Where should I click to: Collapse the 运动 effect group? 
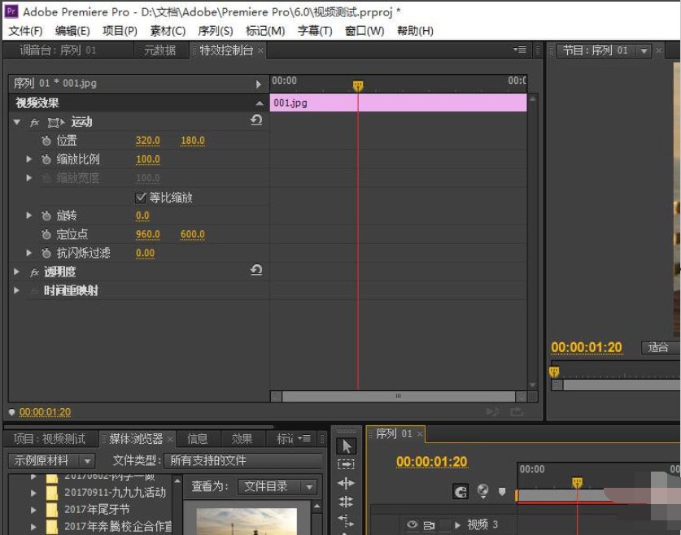click(17, 121)
